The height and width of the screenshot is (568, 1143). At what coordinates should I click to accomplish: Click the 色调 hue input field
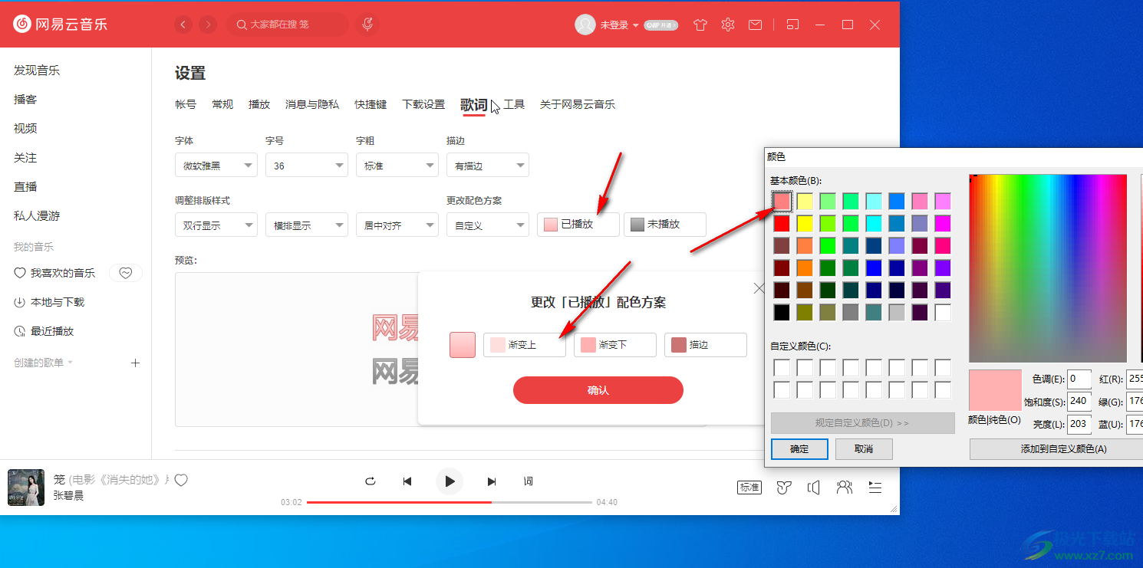(x=1080, y=379)
